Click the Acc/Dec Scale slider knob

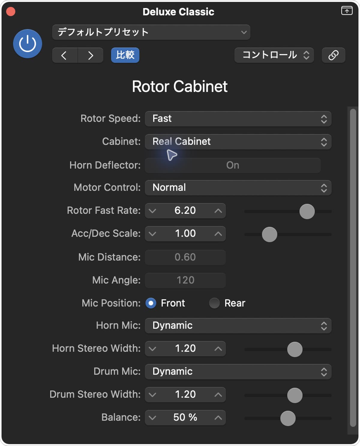pos(269,234)
